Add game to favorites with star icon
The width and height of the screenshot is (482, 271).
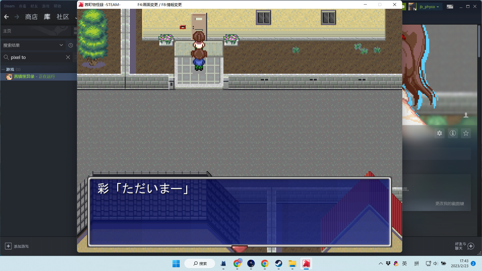(x=466, y=133)
